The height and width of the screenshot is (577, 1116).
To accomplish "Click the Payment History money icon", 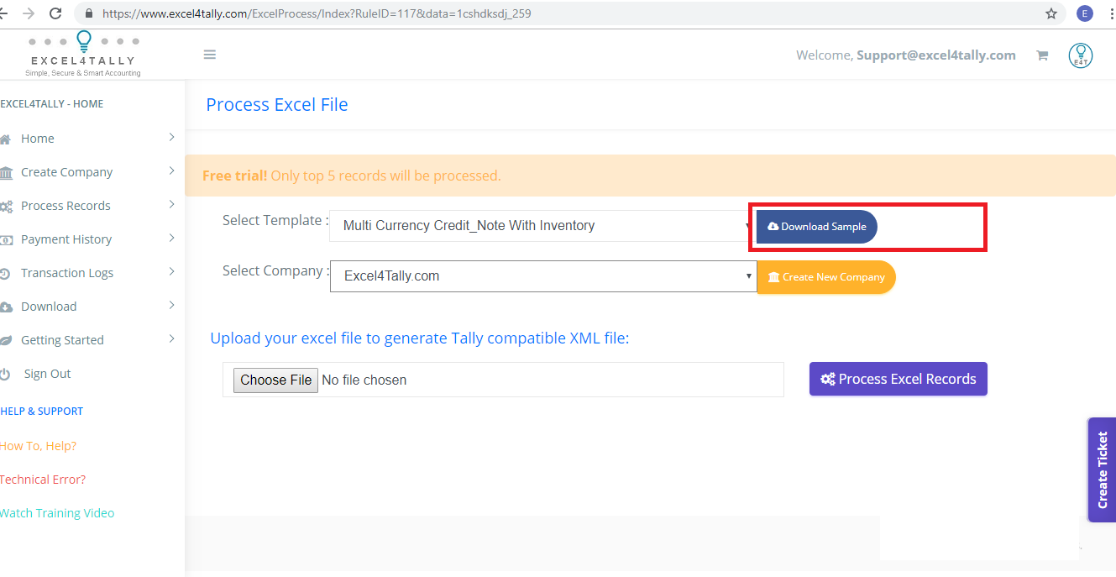I will pyautogui.click(x=6, y=240).
